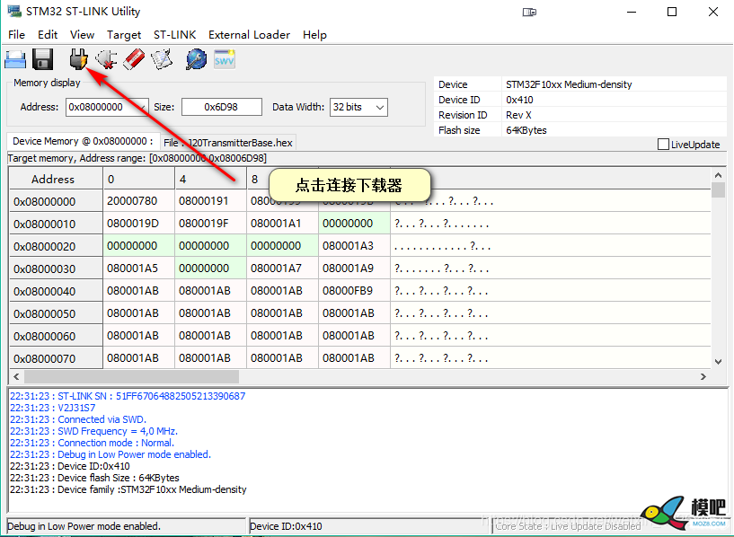Click the column header labeled 4
734x537 pixels.
tap(210, 179)
